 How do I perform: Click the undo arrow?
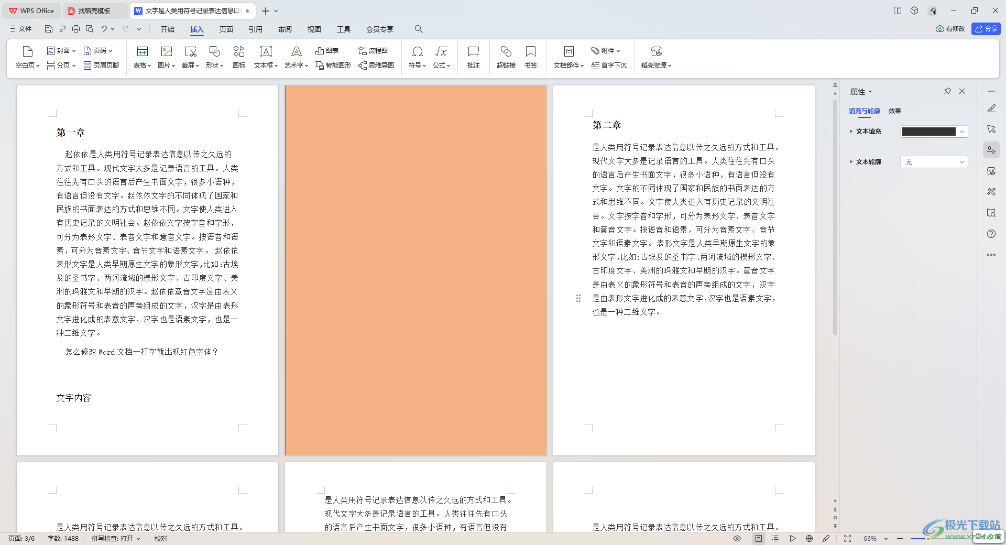point(104,29)
